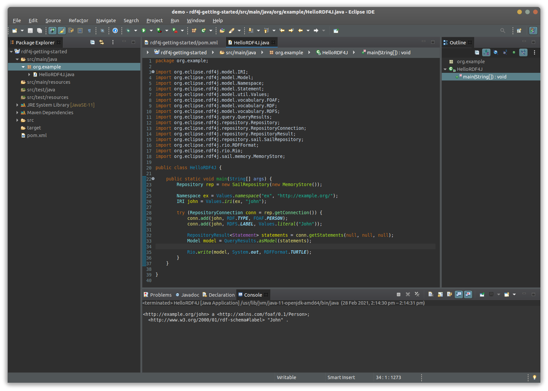Select the target folder in Package Explorer
This screenshot has width=548, height=391.
[34, 128]
